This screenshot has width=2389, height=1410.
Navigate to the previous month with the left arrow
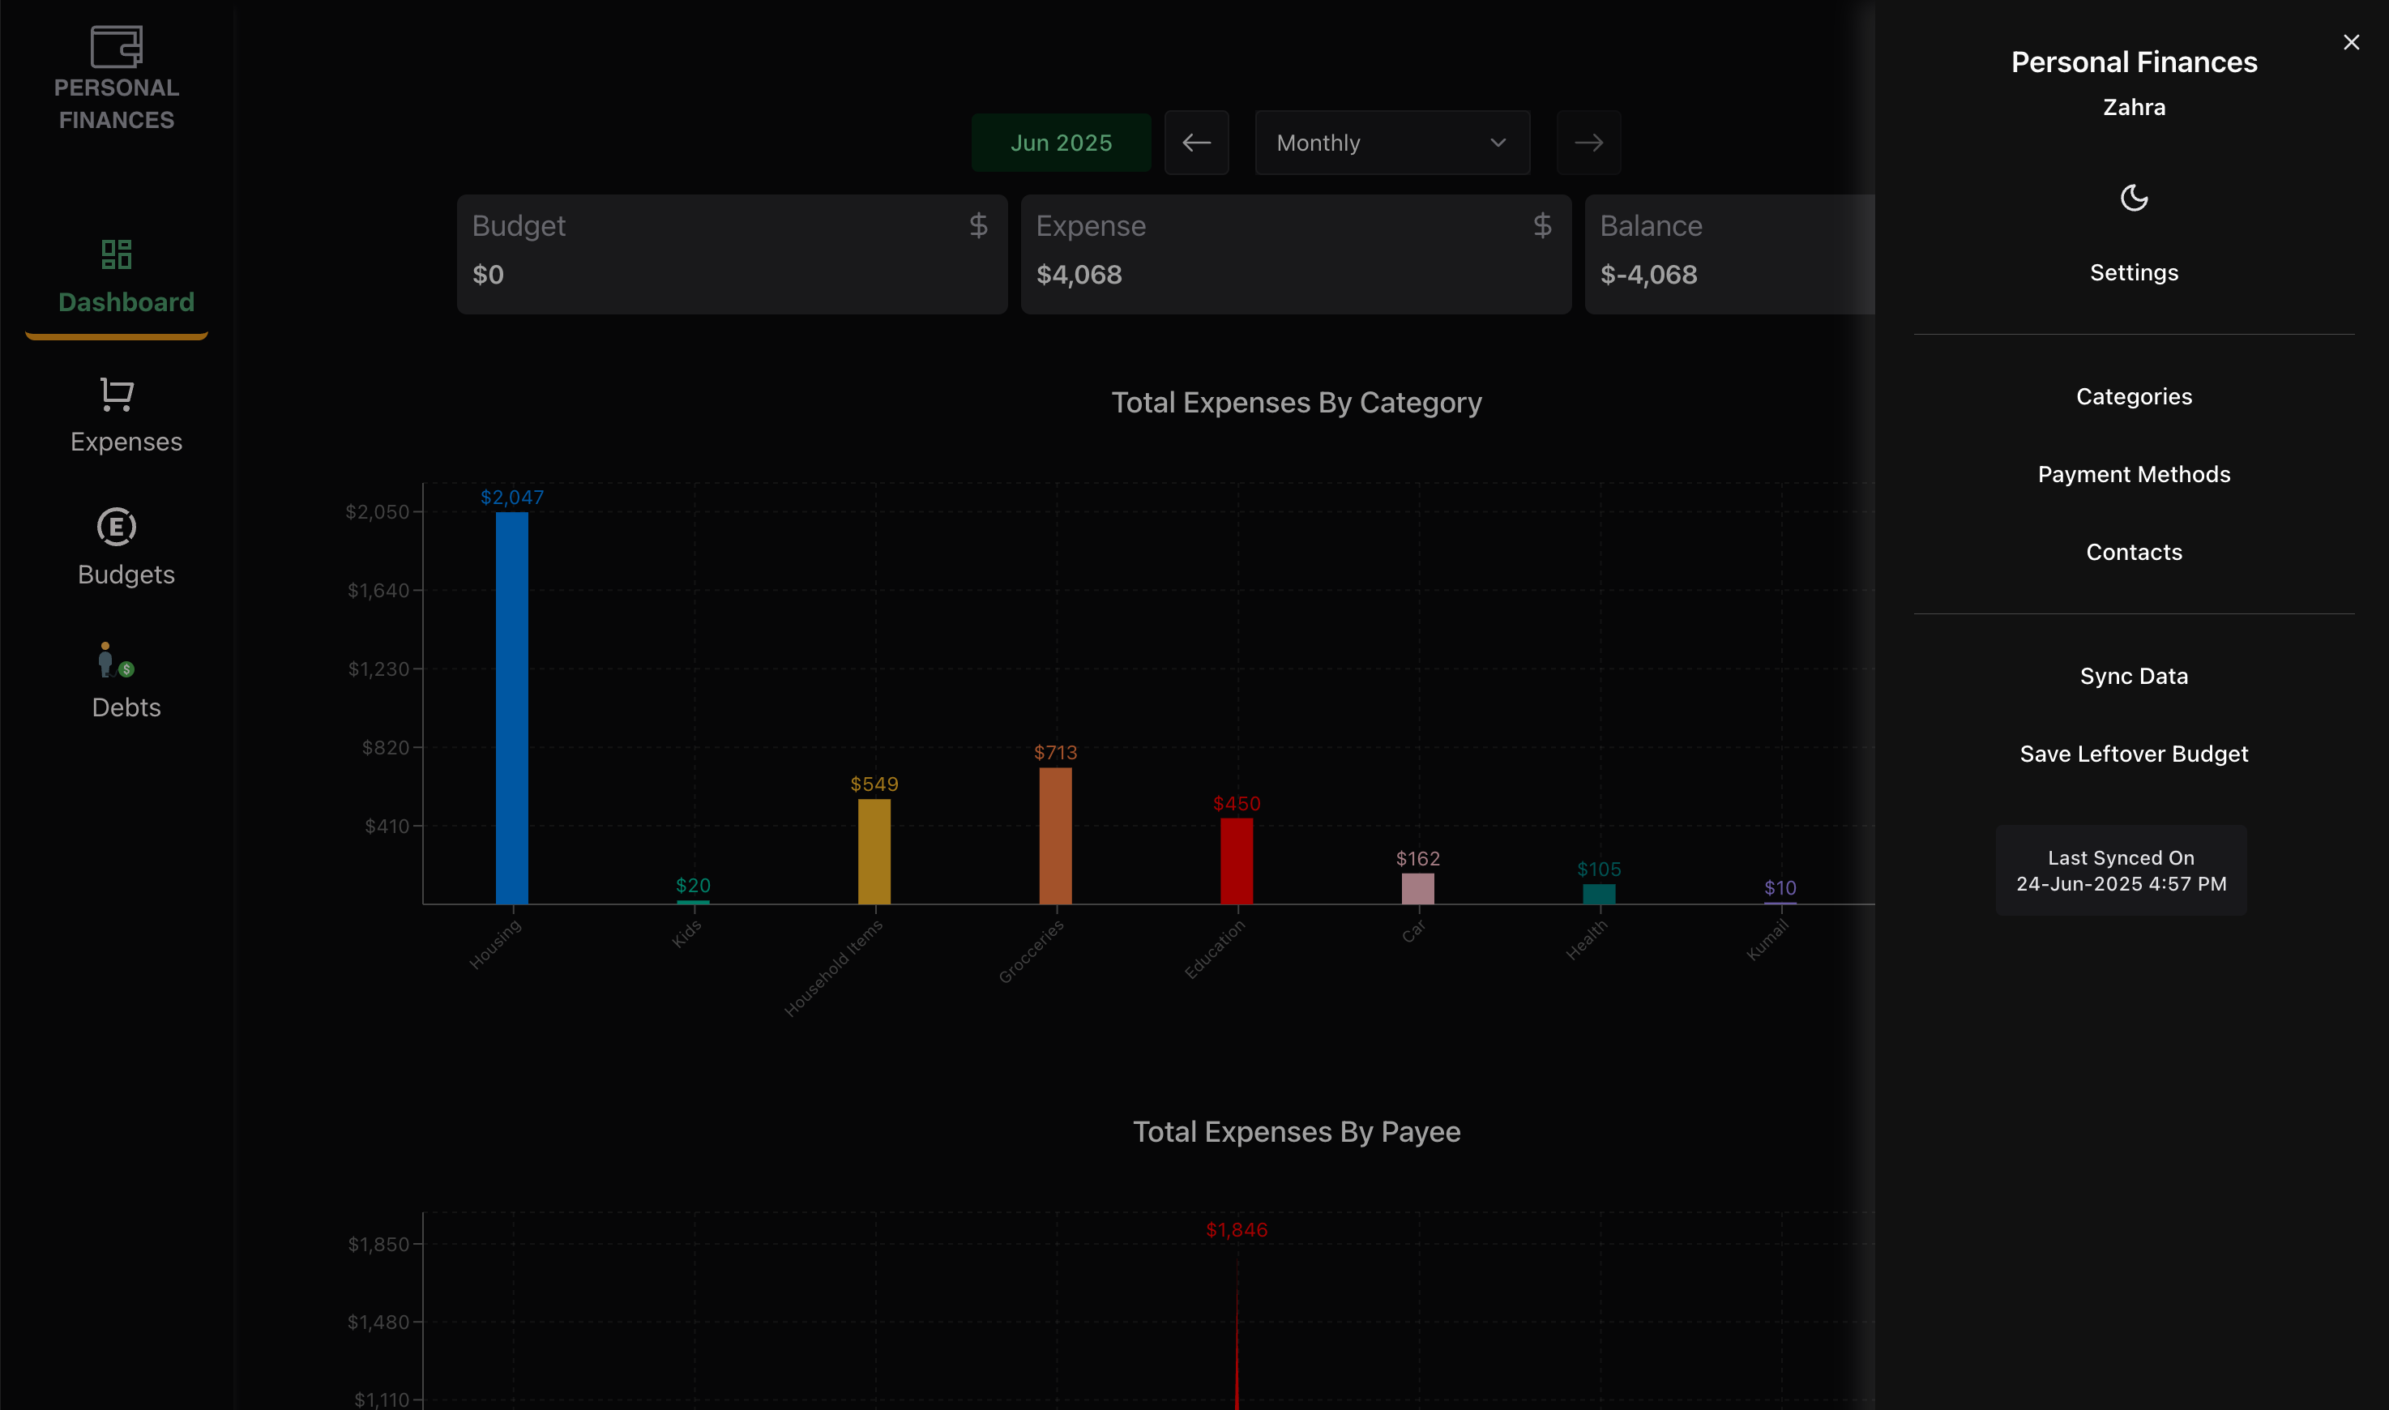click(x=1196, y=143)
